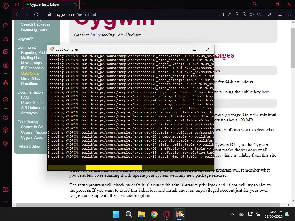This screenshot has width=295, height=221.
Task: Open the FAQ link
Action: [x=25, y=97]
